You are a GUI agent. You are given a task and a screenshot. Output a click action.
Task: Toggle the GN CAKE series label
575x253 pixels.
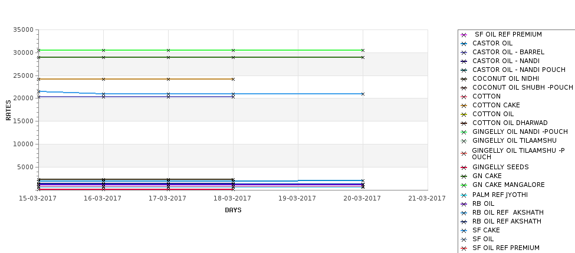click(x=487, y=176)
